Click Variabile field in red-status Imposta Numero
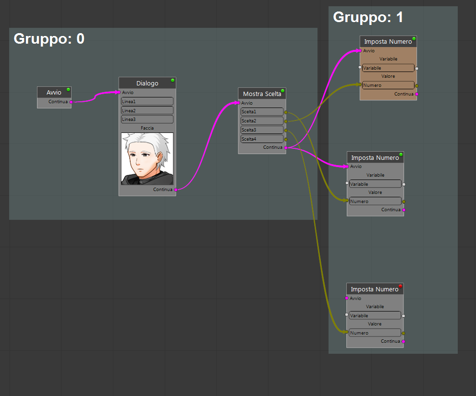Image resolution: width=476 pixels, height=396 pixels. [x=375, y=315]
